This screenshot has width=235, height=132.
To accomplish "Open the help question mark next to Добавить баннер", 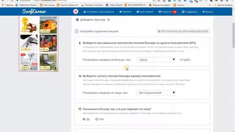I will (x=109, y=20).
